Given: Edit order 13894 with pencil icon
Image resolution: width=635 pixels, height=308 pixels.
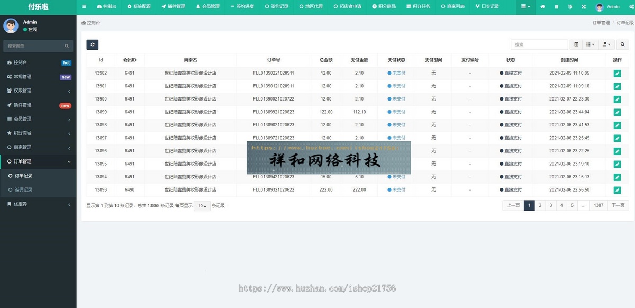Looking at the screenshot, I should pos(617,177).
